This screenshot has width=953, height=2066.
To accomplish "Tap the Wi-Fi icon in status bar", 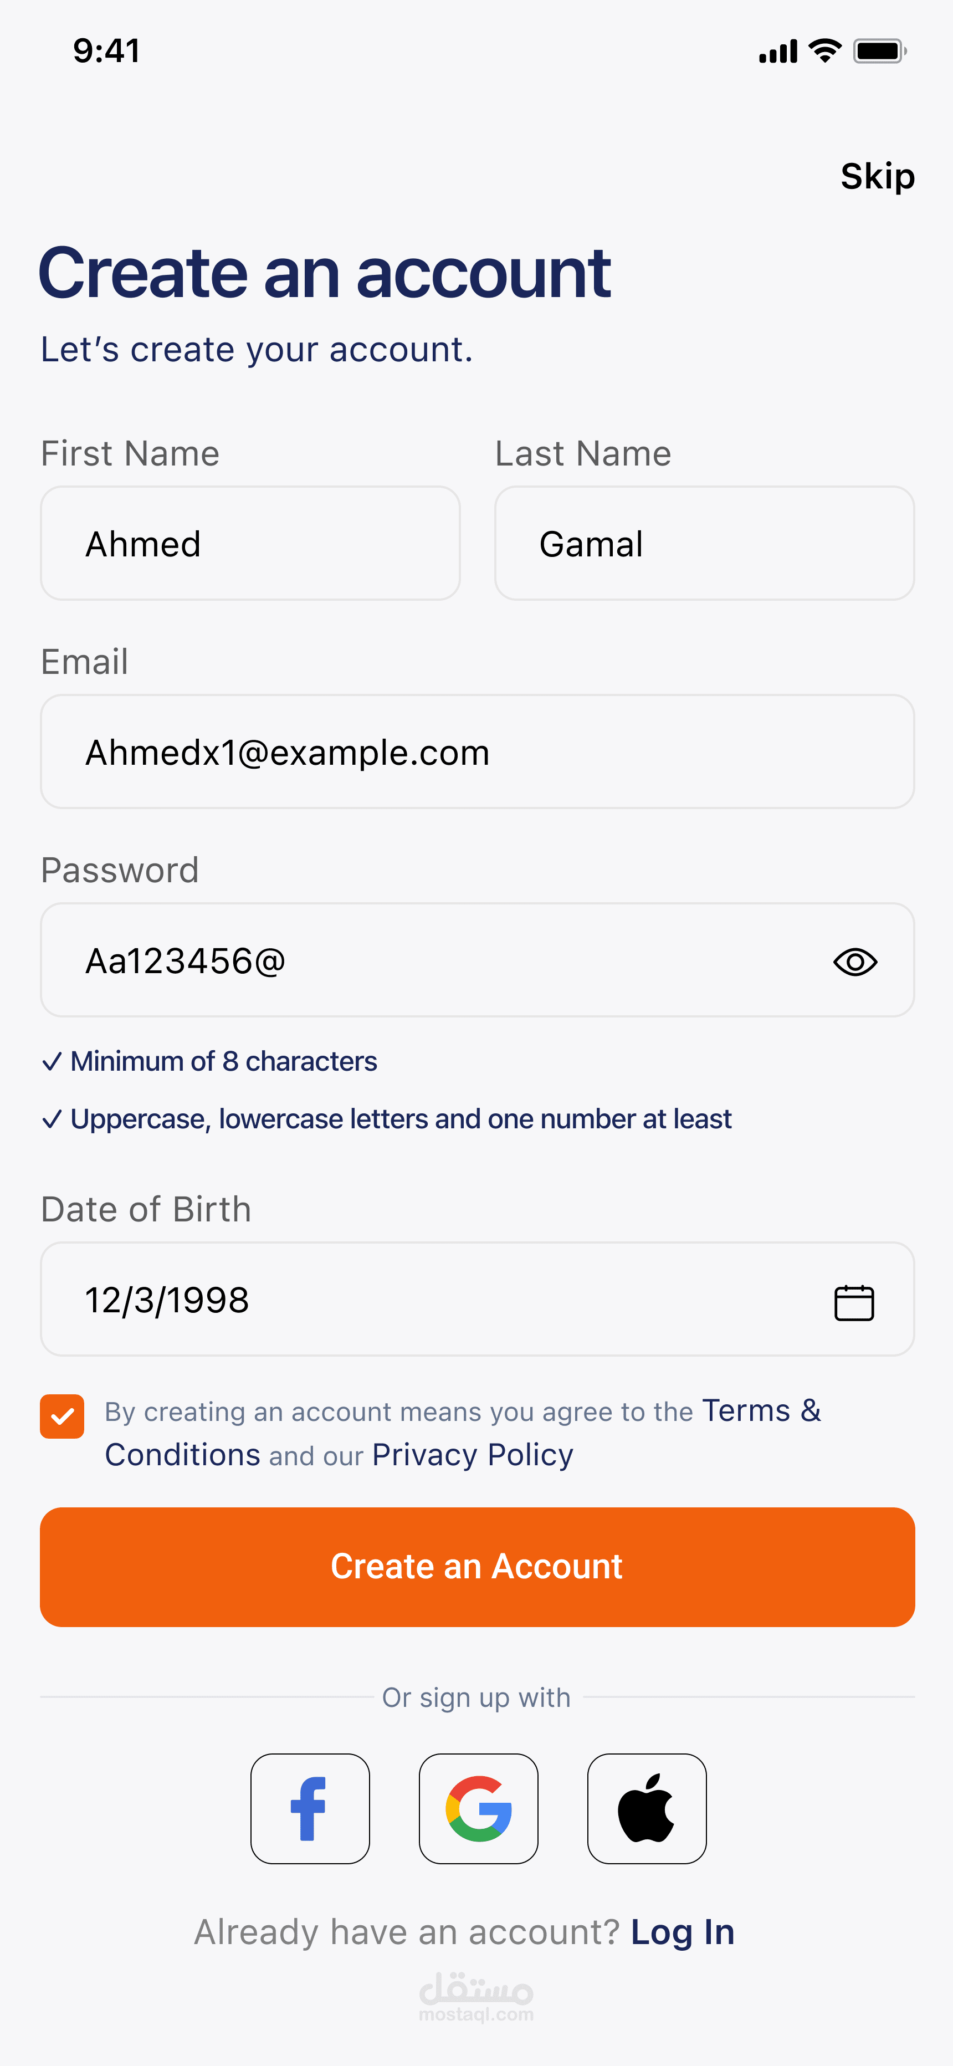I will [x=824, y=50].
